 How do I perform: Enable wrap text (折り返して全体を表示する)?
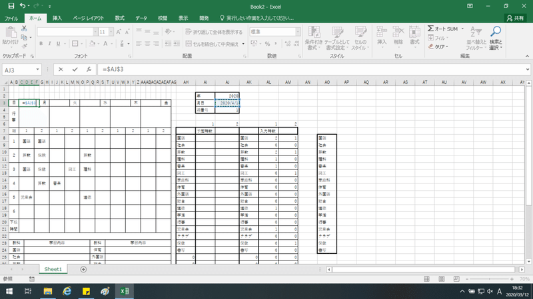pyautogui.click(x=215, y=32)
